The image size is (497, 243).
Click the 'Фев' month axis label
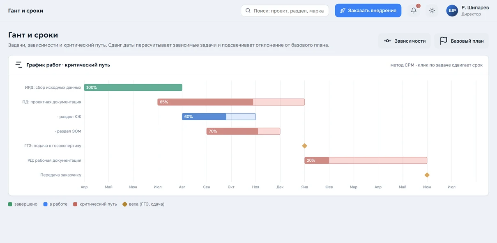329,187
